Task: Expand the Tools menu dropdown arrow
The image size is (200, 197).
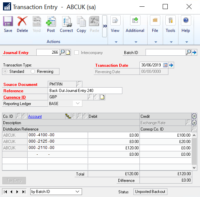Action: (171, 42)
